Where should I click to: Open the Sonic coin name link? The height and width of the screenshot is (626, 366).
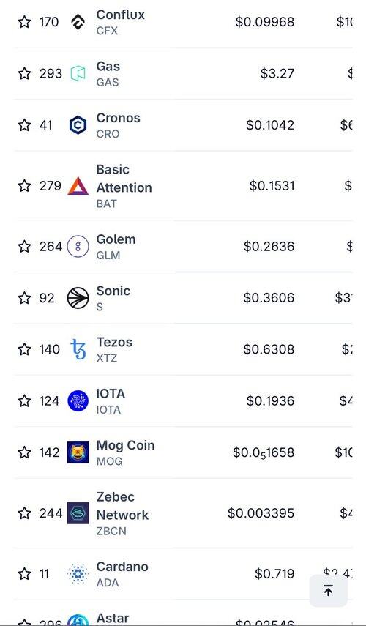point(113,291)
